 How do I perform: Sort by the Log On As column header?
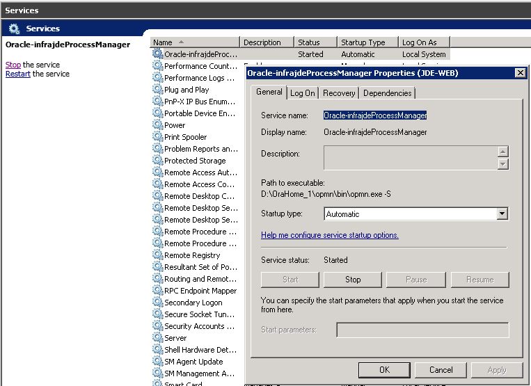pyautogui.click(x=424, y=42)
